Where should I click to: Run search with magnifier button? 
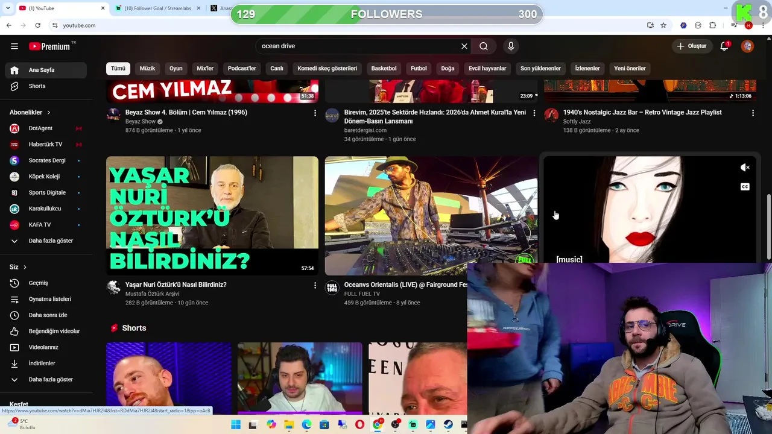point(484,46)
